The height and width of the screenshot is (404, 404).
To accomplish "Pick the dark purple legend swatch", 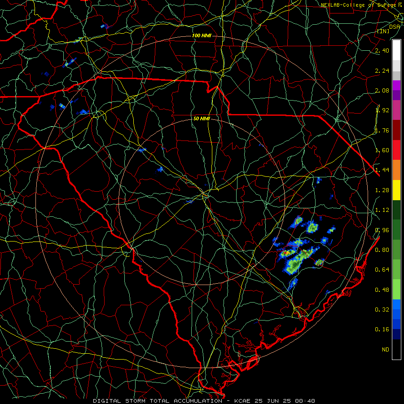I will [x=396, y=95].
